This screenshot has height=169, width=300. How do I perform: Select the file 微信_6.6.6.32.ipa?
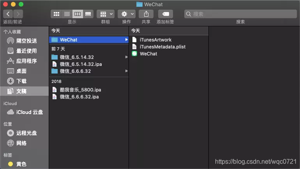(89, 97)
